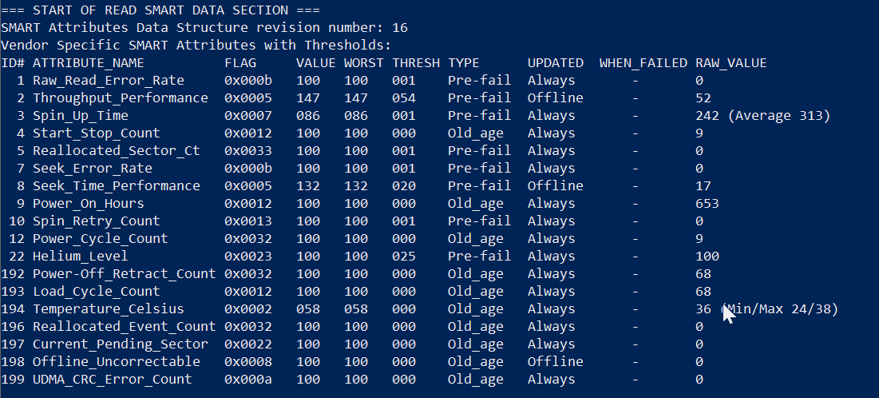879x398 pixels.
Task: Click the Current_Pending_Sector attribute name
Action: click(120, 344)
